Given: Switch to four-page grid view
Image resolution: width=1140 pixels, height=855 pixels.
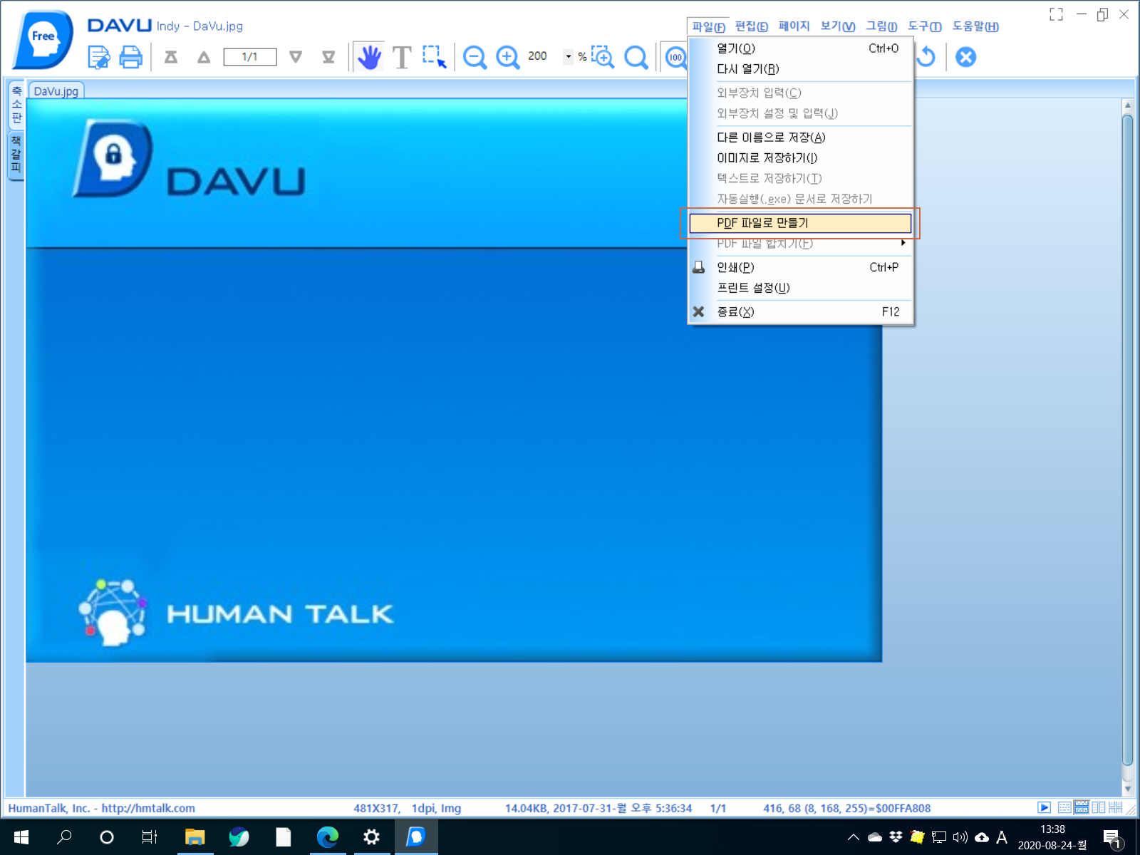Looking at the screenshot, I should click(x=1116, y=807).
